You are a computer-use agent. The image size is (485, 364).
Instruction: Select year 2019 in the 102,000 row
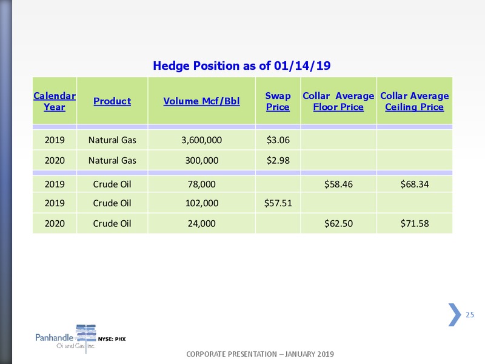pyautogui.click(x=55, y=203)
